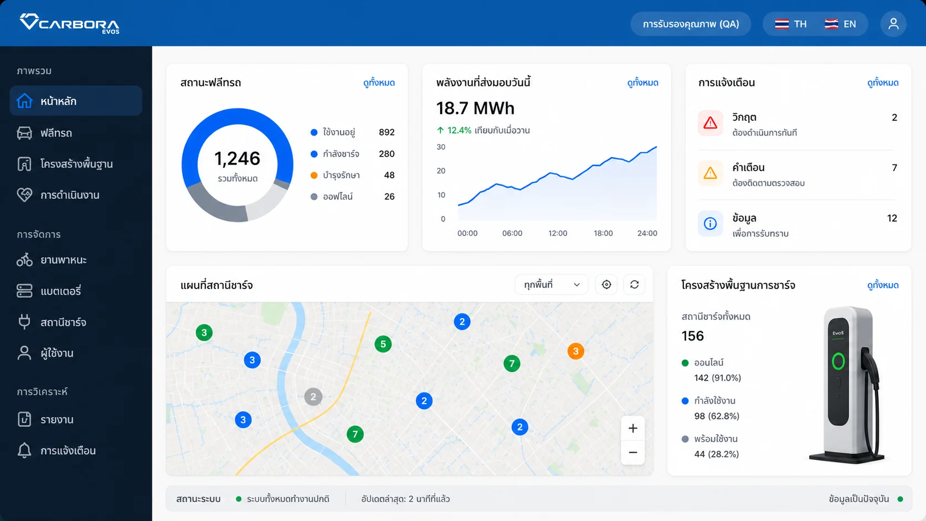Select ผู้ใช้งาน users menu item

(76, 353)
